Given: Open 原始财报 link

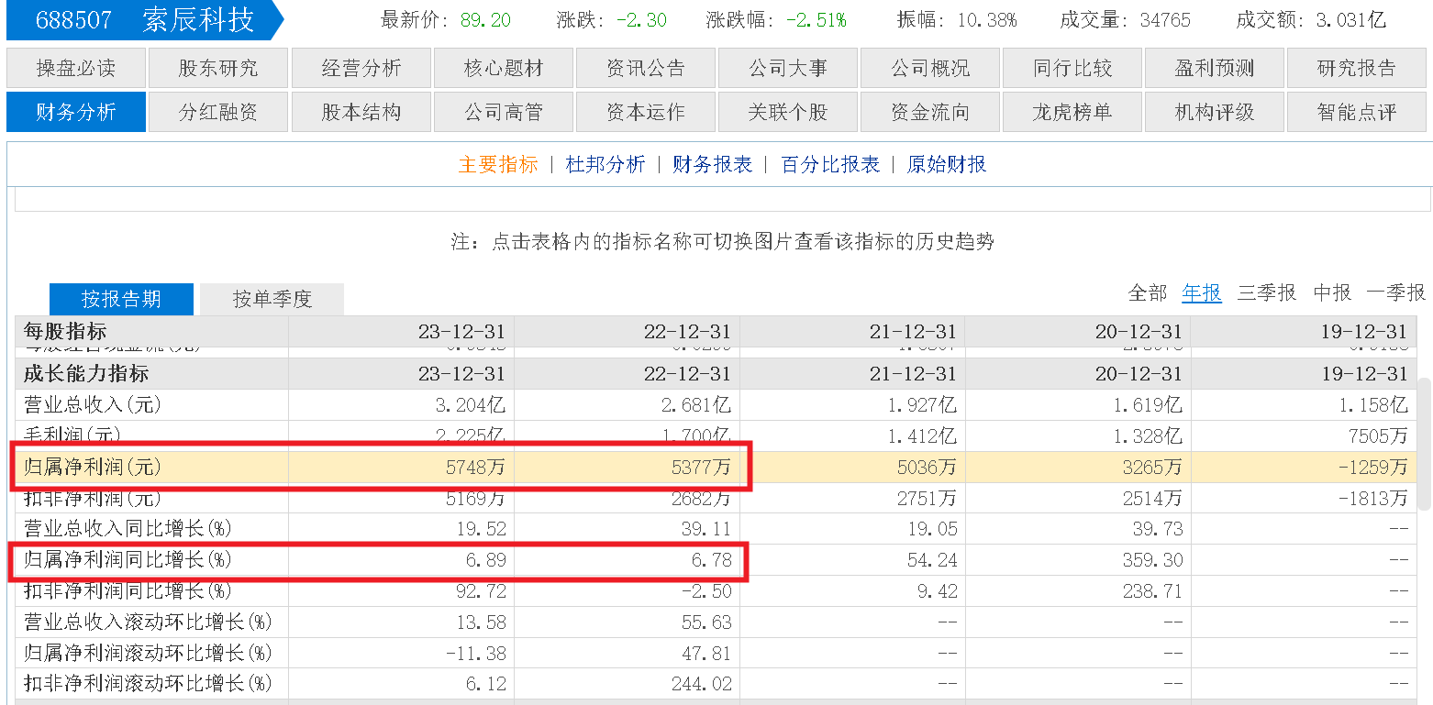Looking at the screenshot, I should [947, 165].
